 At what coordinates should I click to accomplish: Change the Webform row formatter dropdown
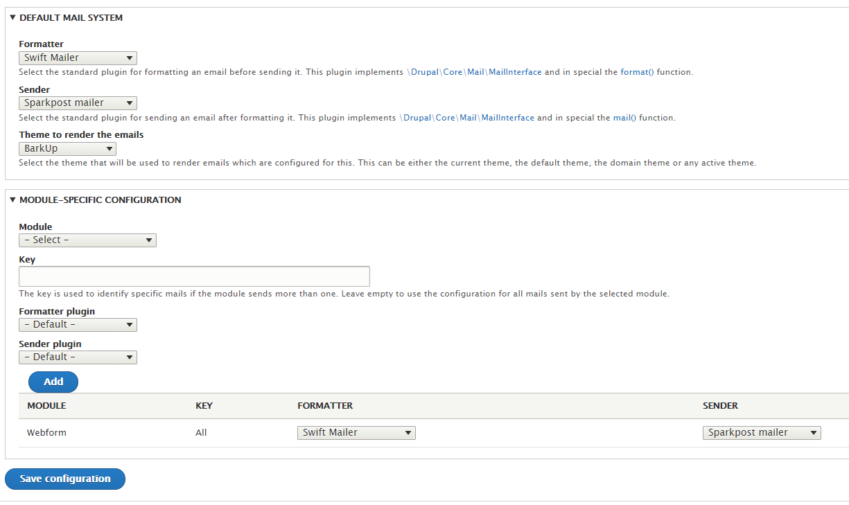point(356,432)
